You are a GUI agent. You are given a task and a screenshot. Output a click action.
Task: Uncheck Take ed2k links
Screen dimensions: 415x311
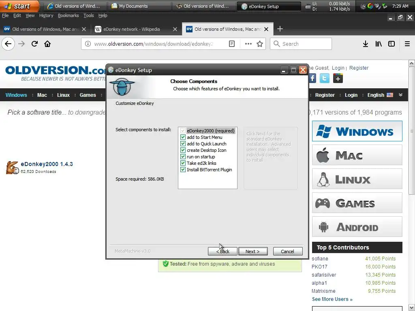click(x=183, y=163)
